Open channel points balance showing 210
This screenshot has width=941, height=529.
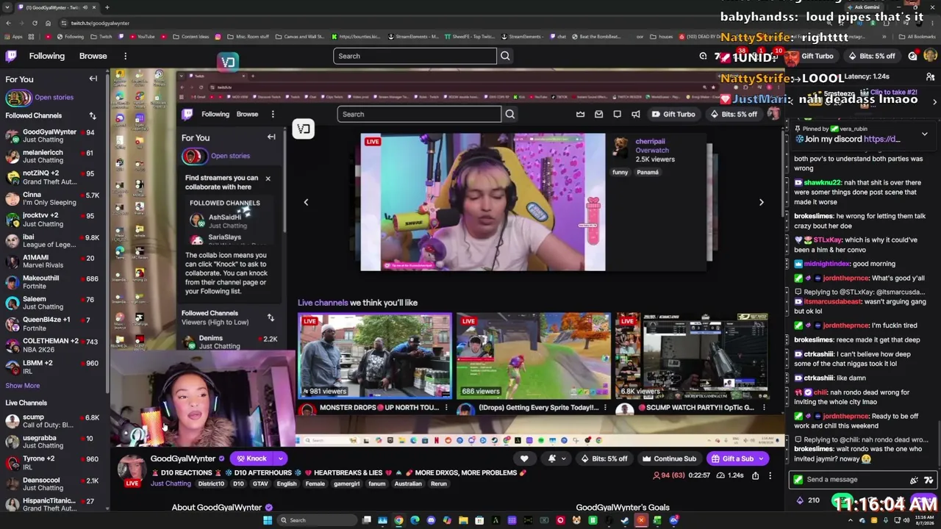point(809,500)
